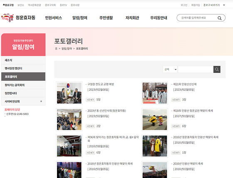Viewport: 233px width, 178px height.
Task: Click 사진보기 for 2023년 동 신년인사회
Action: [x=90, y=126]
